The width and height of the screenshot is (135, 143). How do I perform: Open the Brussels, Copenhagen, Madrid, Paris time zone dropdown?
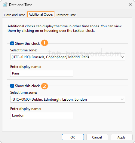[68, 57]
